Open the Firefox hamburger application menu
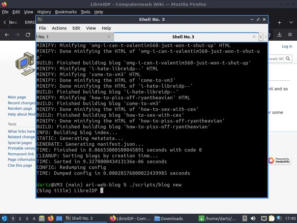The height and width of the screenshot is (223, 297). coord(290,35)
